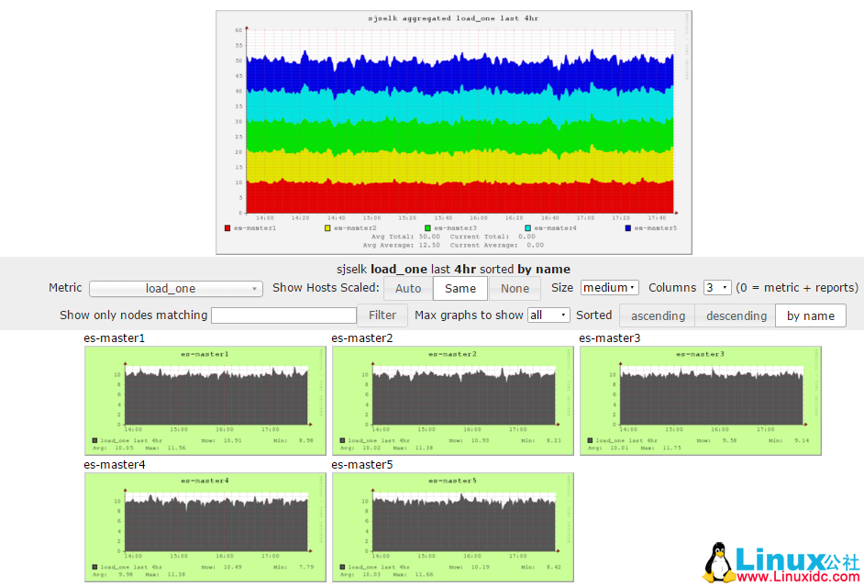This screenshot has width=864, height=586.
Task: Click the yellow es-master2 legend swatch
Action: (327, 227)
